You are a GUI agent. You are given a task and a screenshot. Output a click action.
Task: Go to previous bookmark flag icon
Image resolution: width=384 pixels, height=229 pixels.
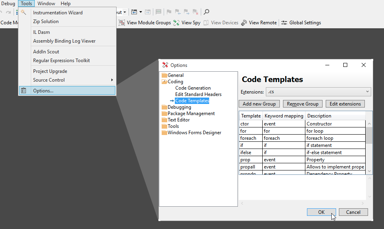pyautogui.click(x=178, y=12)
